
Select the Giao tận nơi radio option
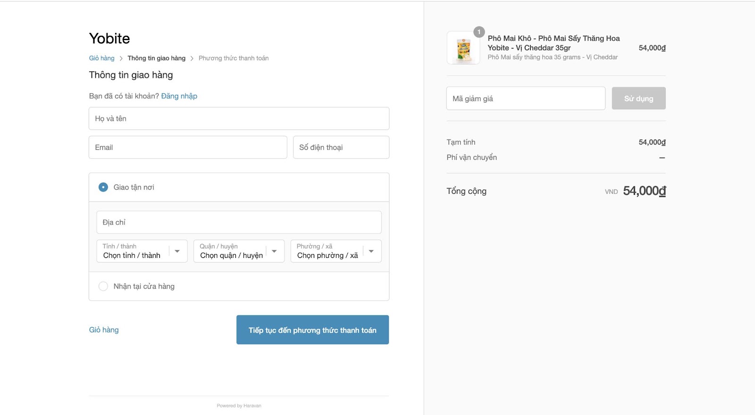click(x=103, y=187)
